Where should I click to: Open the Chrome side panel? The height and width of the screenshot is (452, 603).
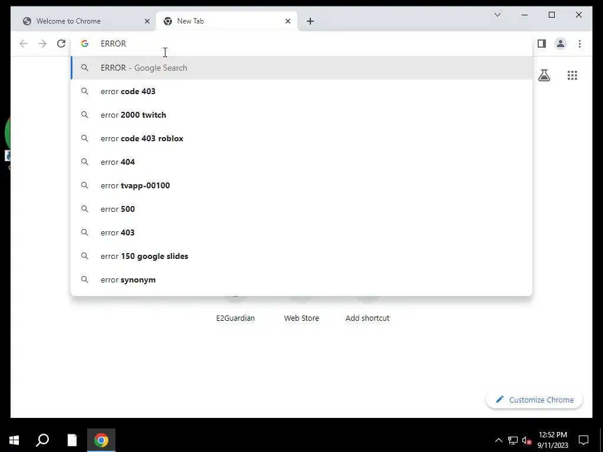coord(542,44)
